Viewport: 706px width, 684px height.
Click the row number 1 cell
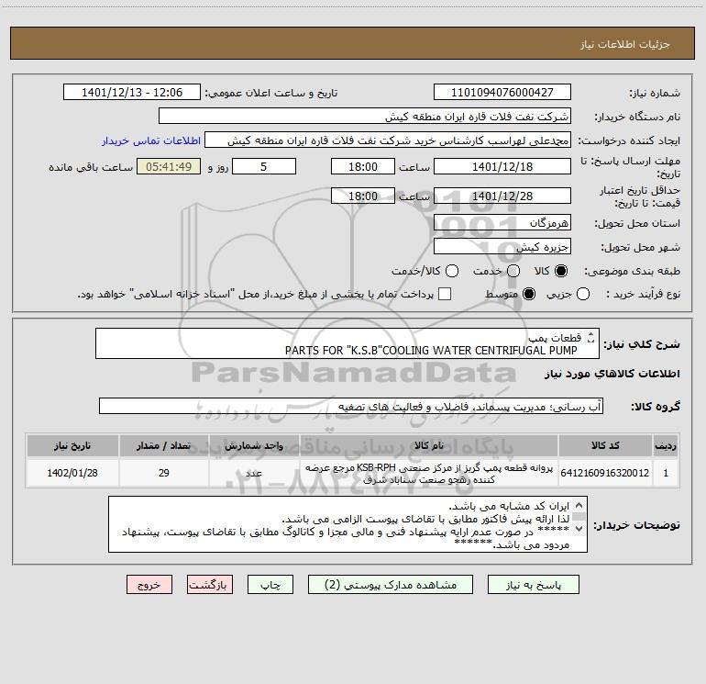point(666,473)
